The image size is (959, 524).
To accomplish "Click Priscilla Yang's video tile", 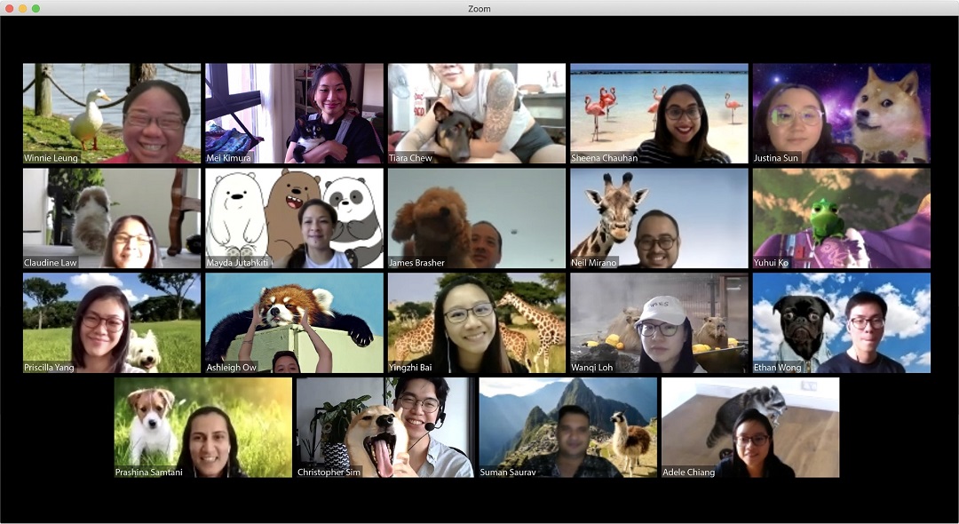I will (x=112, y=323).
